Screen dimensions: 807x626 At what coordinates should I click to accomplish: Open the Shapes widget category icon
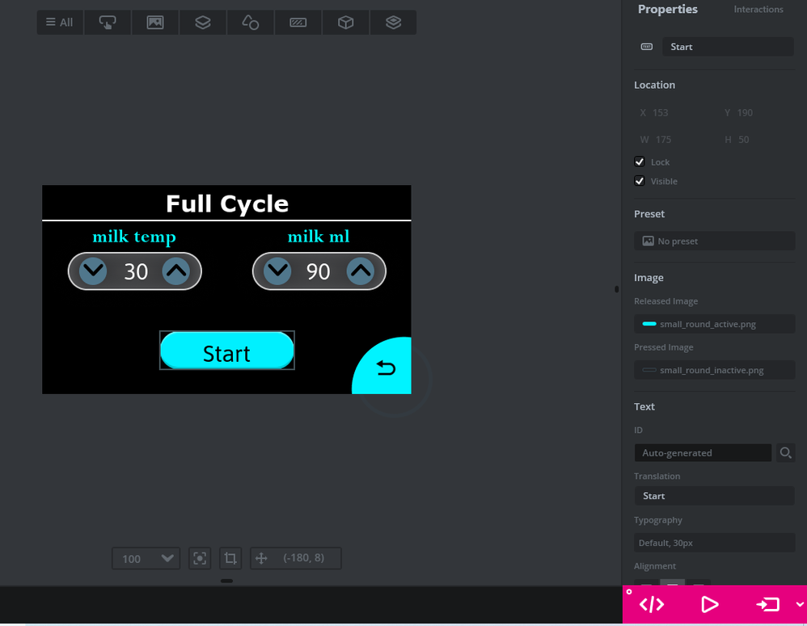[250, 23]
